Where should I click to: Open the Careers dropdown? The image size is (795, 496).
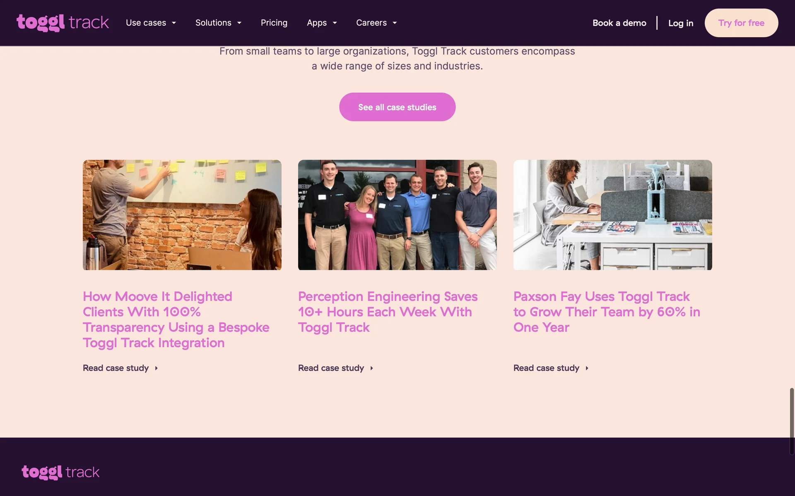click(376, 23)
